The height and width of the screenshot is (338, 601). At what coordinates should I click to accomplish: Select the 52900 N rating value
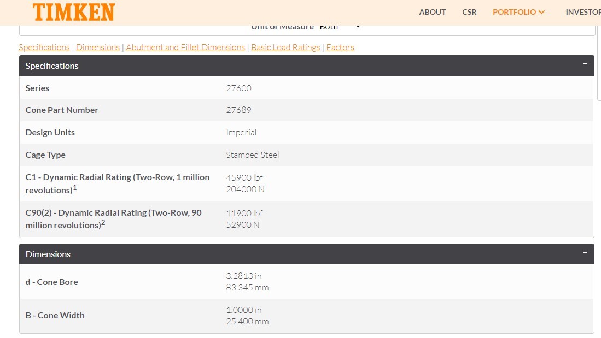[243, 224]
